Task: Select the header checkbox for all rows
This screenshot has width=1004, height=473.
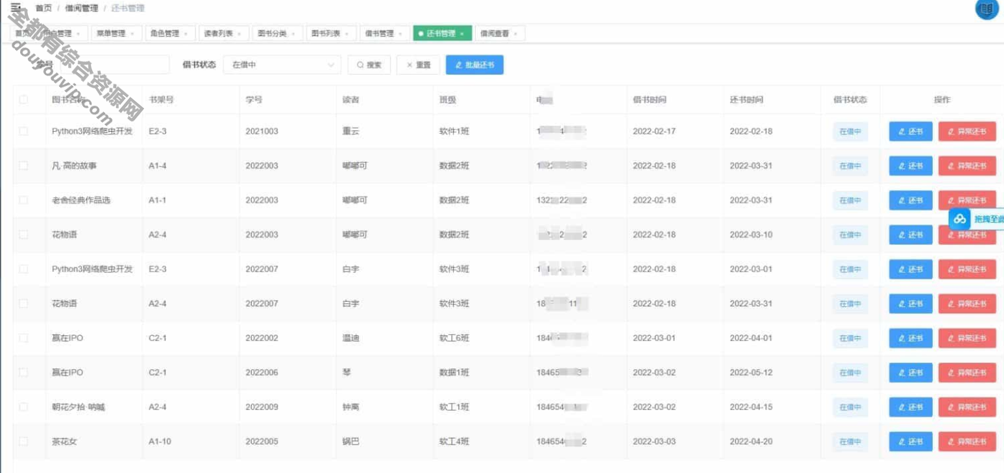Action: [23, 100]
